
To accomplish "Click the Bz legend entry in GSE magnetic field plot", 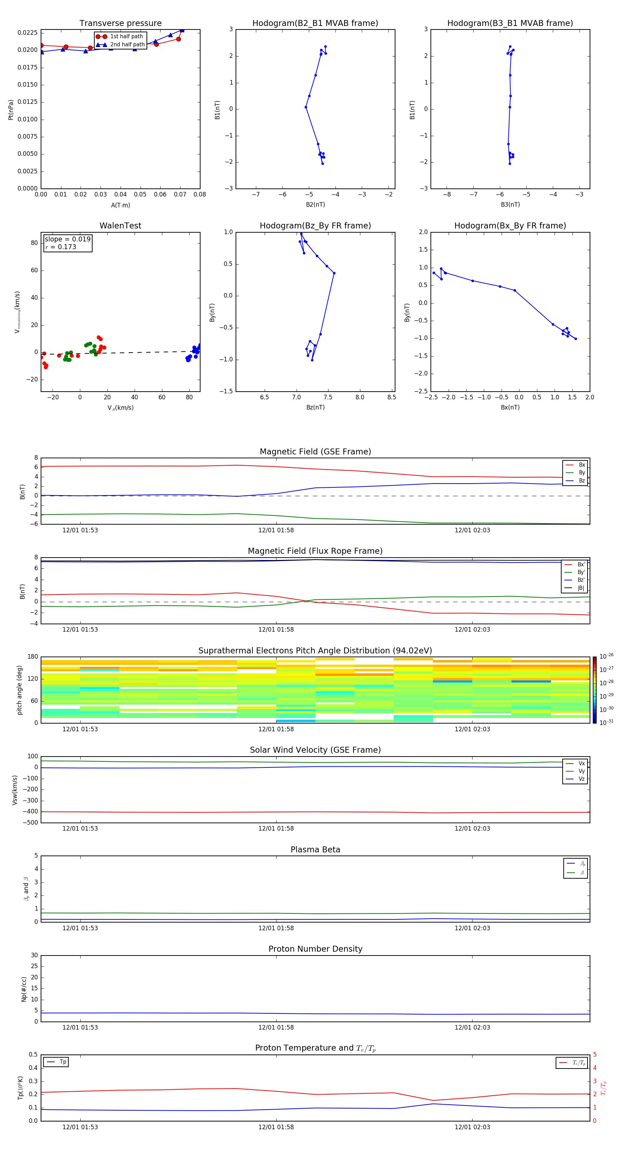I will [x=575, y=481].
